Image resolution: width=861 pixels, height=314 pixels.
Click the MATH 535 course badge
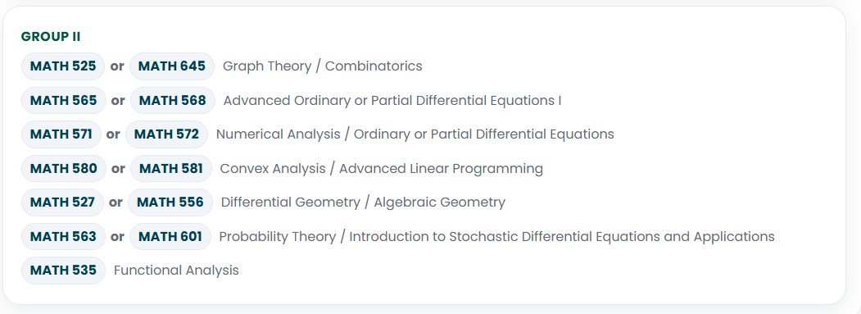click(x=63, y=271)
